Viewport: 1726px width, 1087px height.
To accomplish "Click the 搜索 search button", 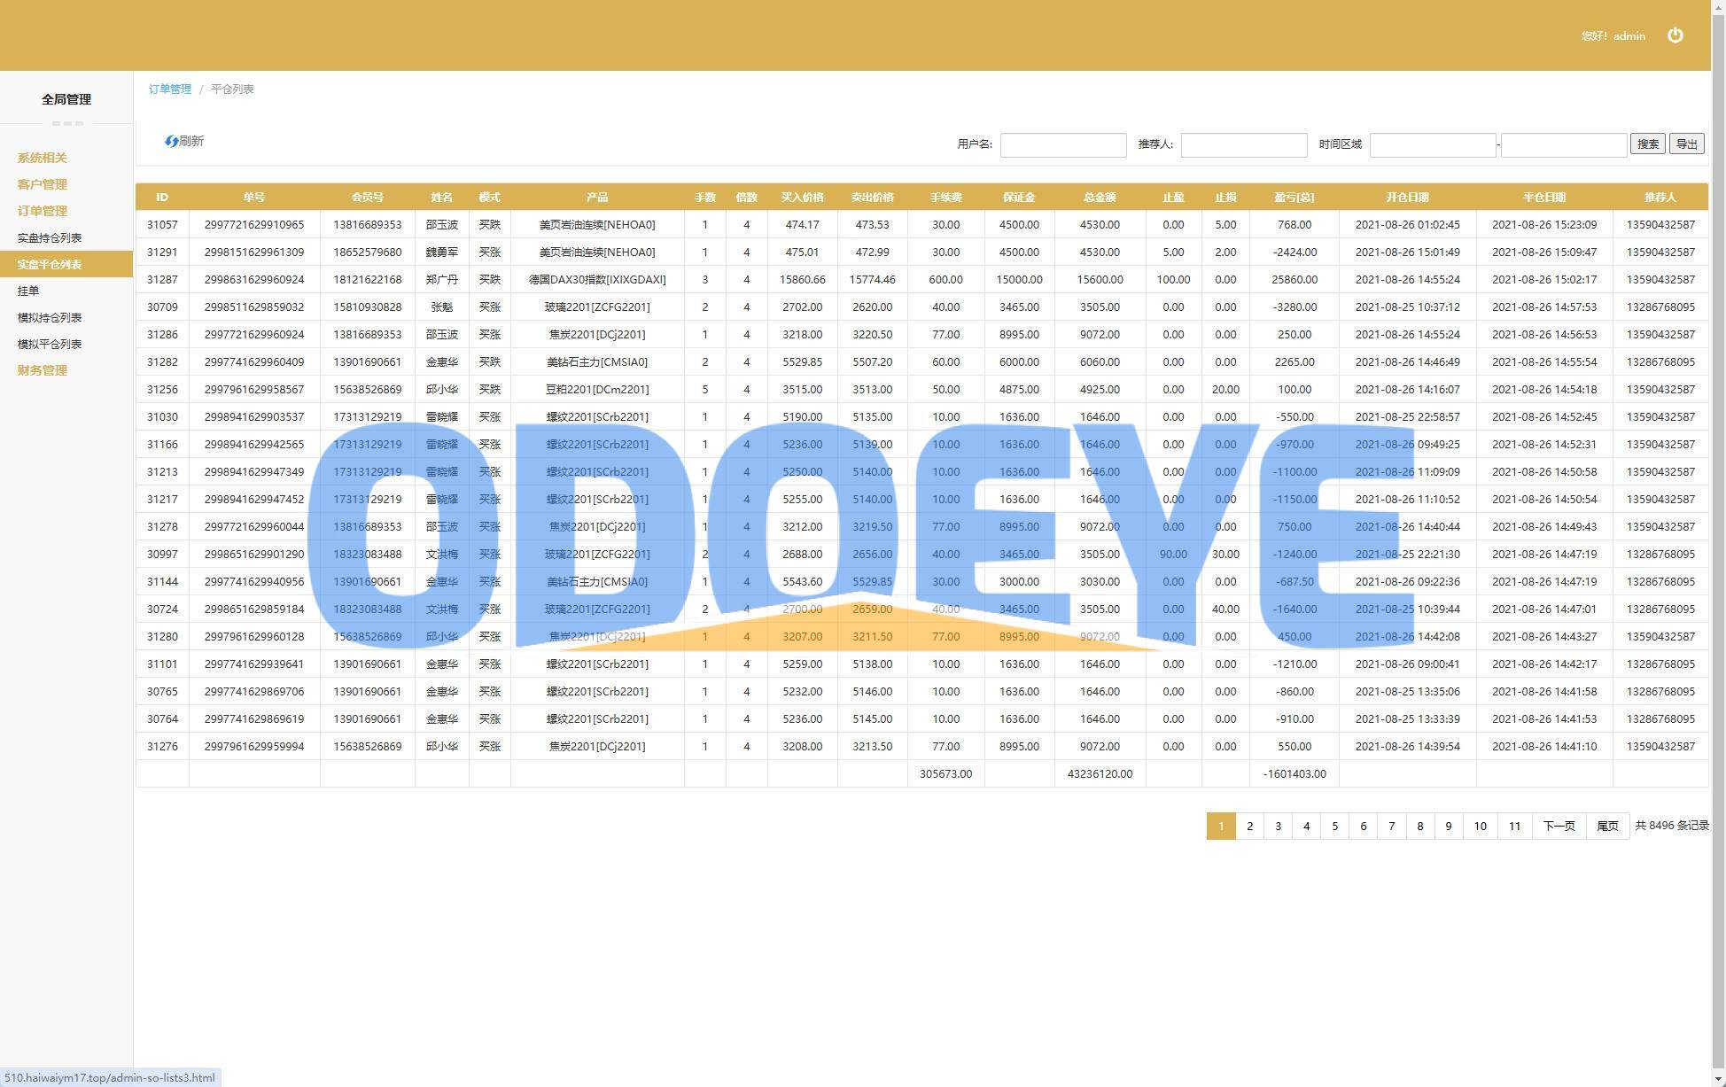I will click(x=1648, y=144).
